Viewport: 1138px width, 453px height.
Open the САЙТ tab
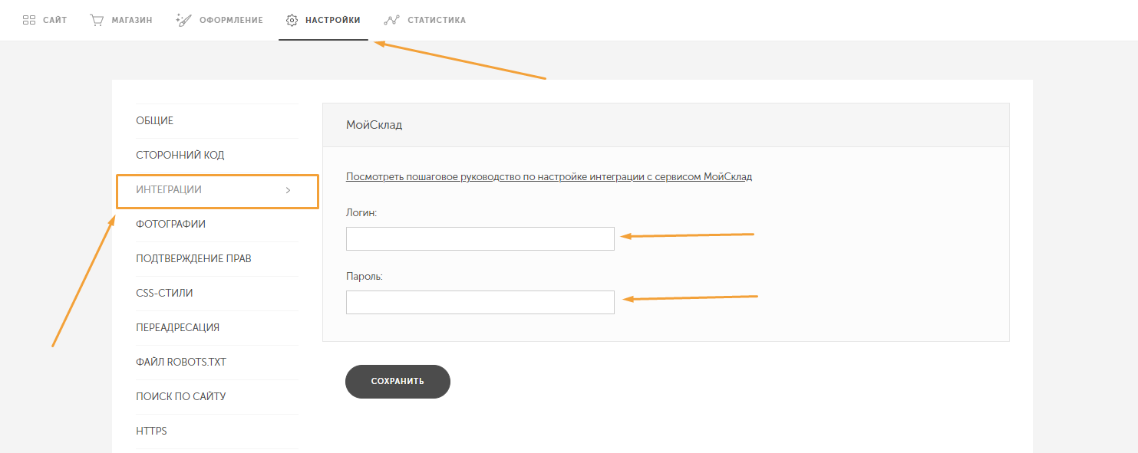click(45, 20)
